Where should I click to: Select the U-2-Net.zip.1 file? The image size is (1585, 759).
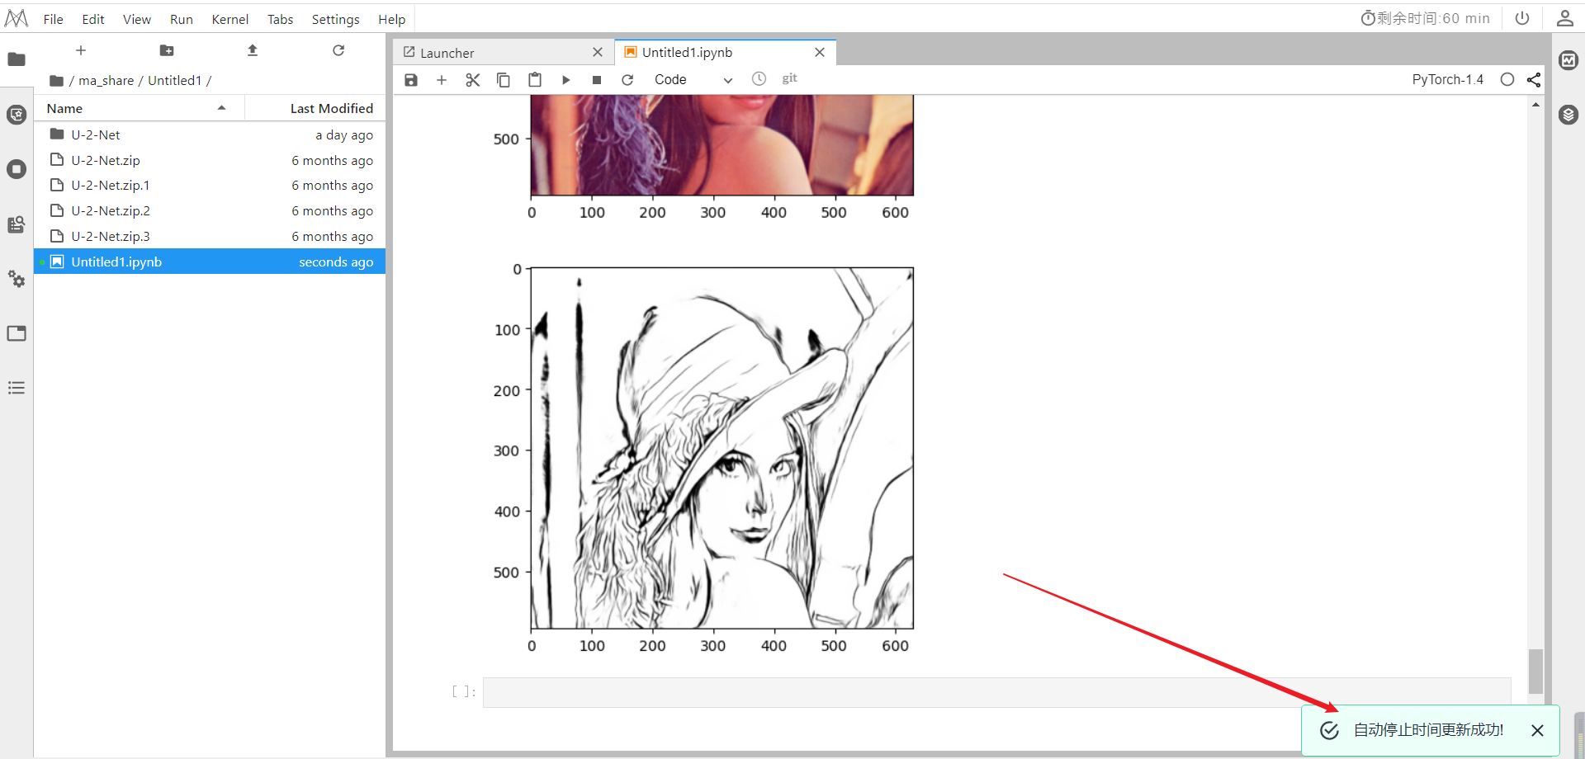[210, 186]
